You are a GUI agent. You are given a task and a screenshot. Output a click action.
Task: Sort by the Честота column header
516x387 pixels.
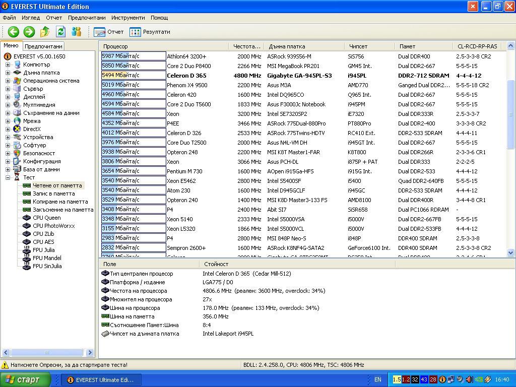[247, 46]
